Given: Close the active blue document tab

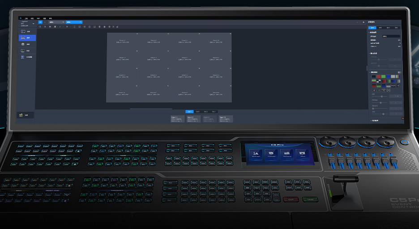Looking at the screenshot, I should [x=80, y=21].
